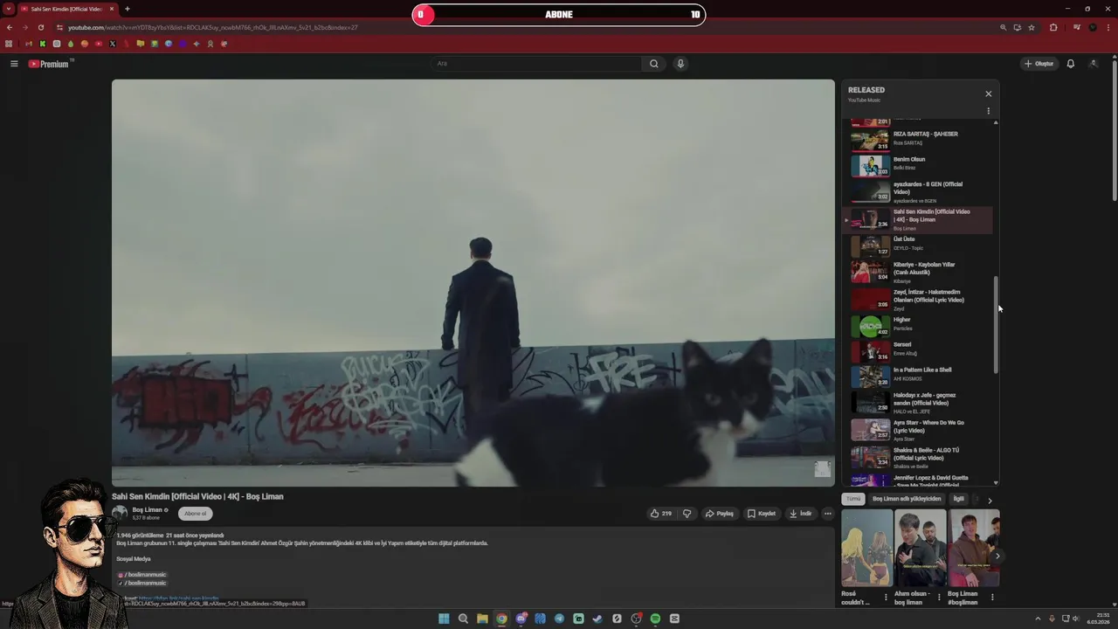
Task: Go to YouTube Premium home logo
Action: [x=49, y=64]
